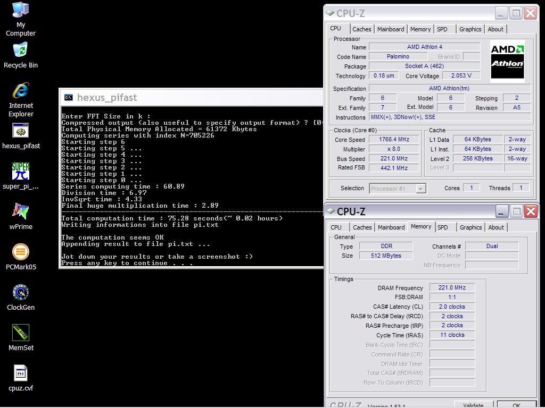Open Graphics tab in top CPU-Z window
The image size is (545, 408).
(470, 29)
